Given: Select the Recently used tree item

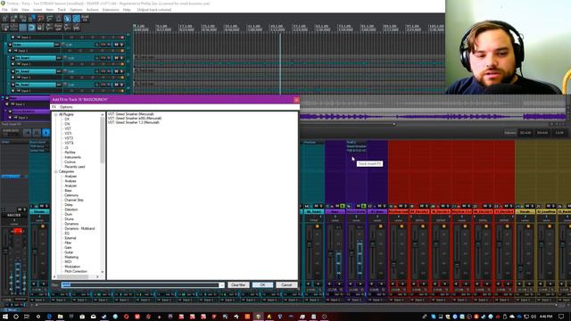Looking at the screenshot, I should tap(75, 167).
